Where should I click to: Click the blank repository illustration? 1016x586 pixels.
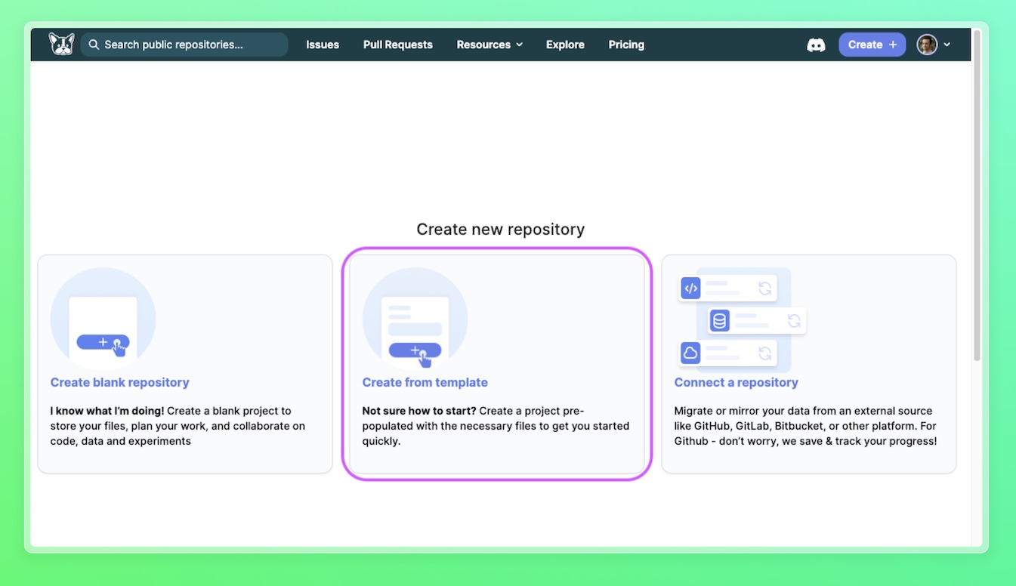coord(103,319)
